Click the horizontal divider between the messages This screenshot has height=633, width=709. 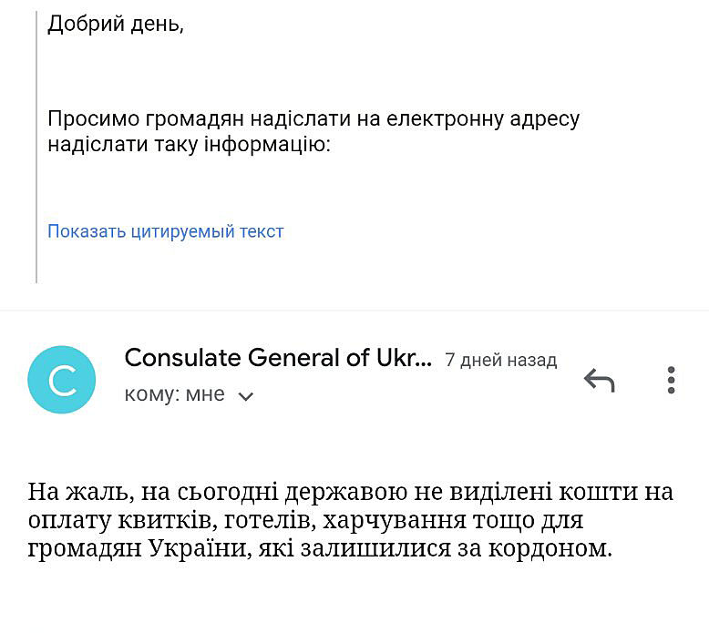354,310
